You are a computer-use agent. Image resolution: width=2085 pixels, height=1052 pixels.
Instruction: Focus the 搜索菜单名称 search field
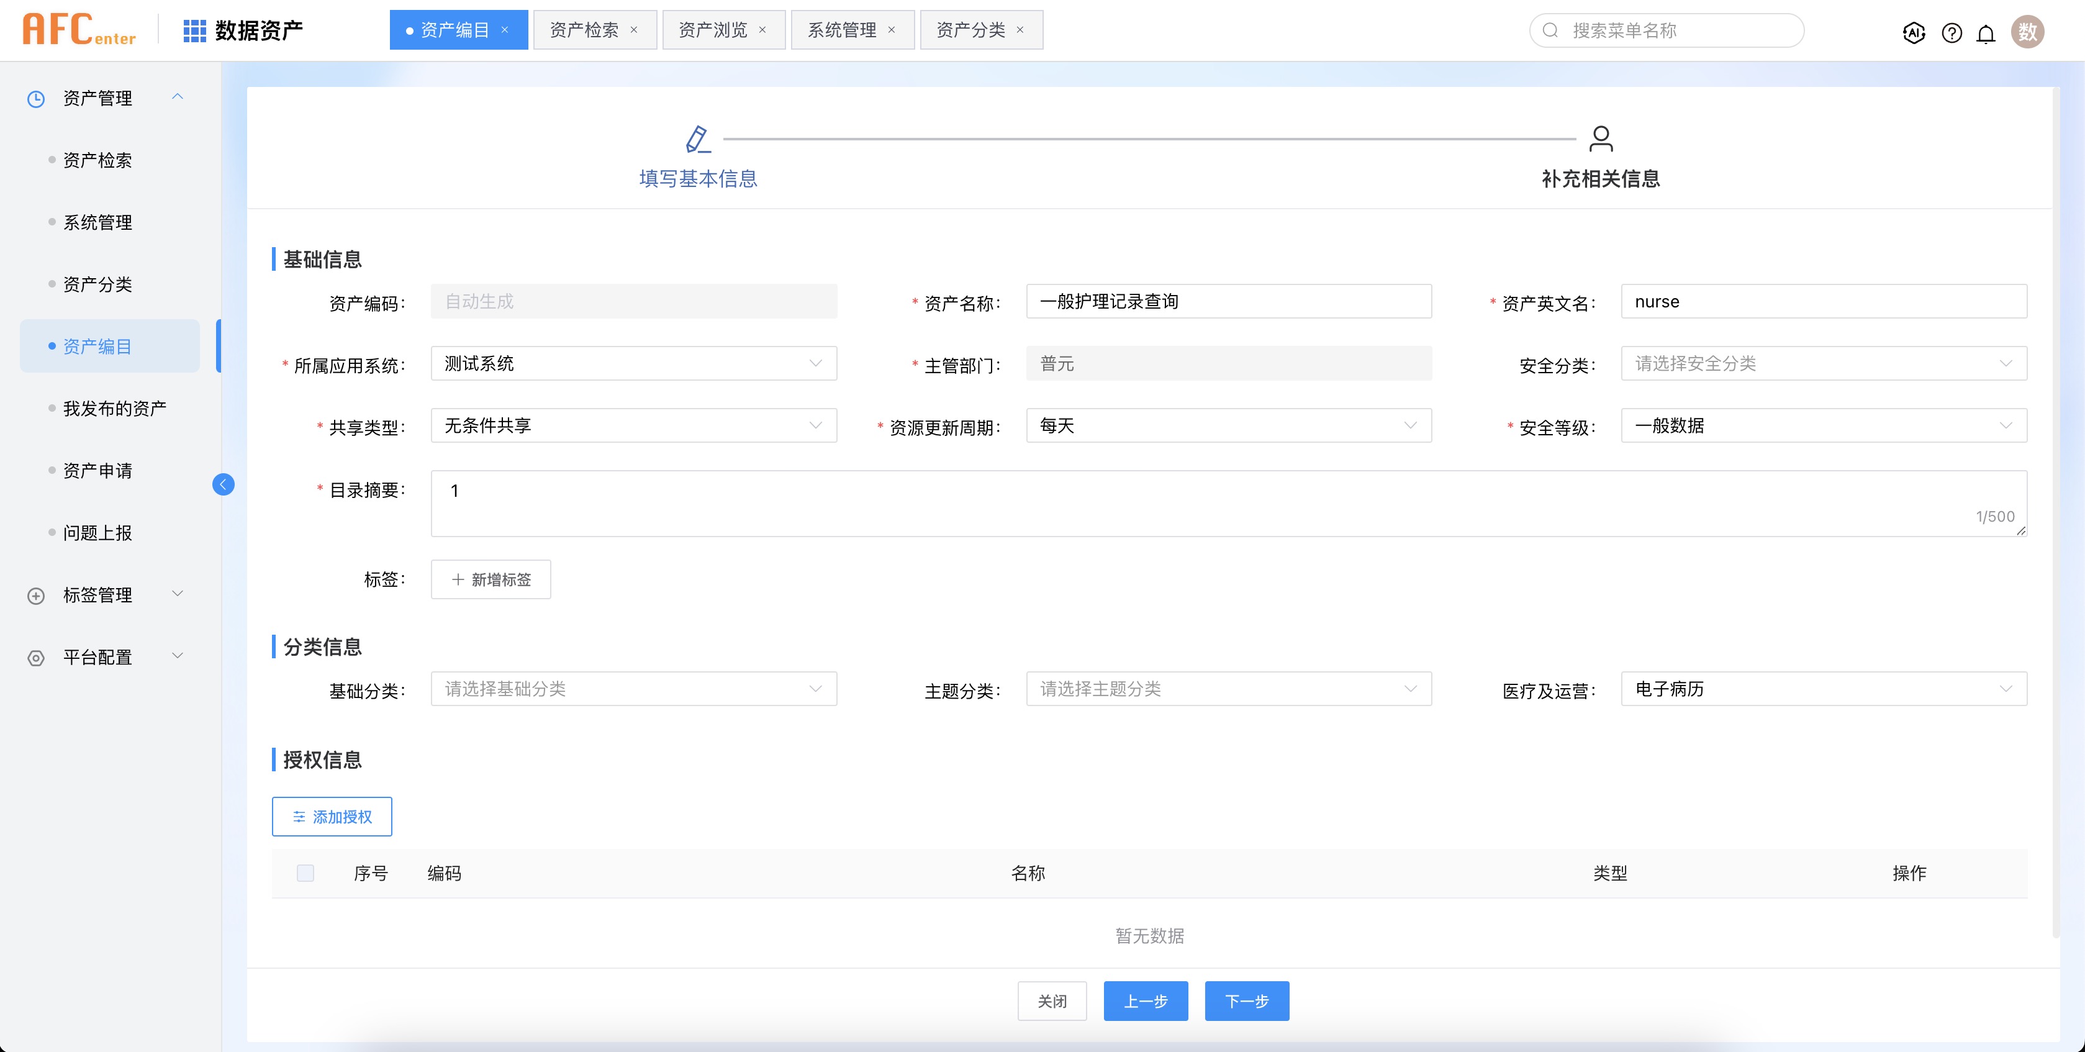(1667, 31)
